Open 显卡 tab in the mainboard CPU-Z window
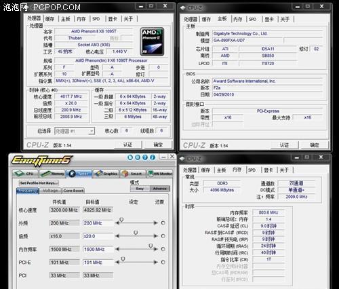 pyautogui.click(x=269, y=20)
